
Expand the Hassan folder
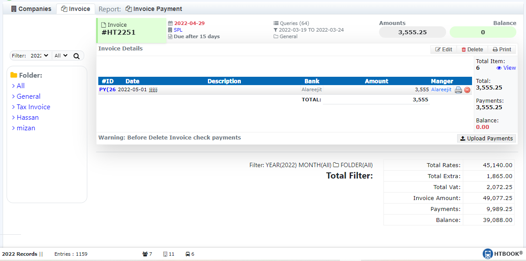tap(27, 118)
